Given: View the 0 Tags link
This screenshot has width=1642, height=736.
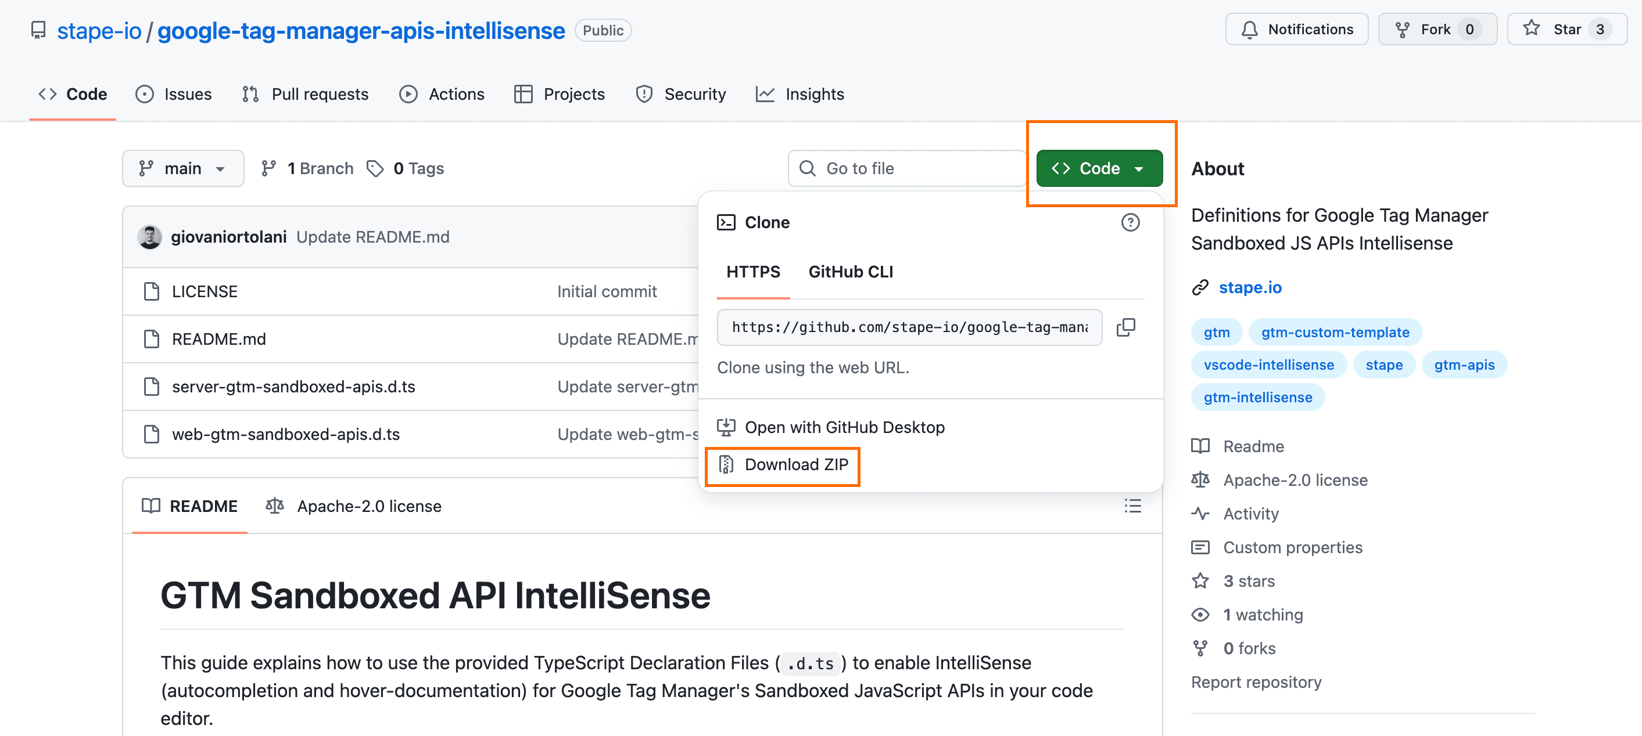Looking at the screenshot, I should click(406, 169).
